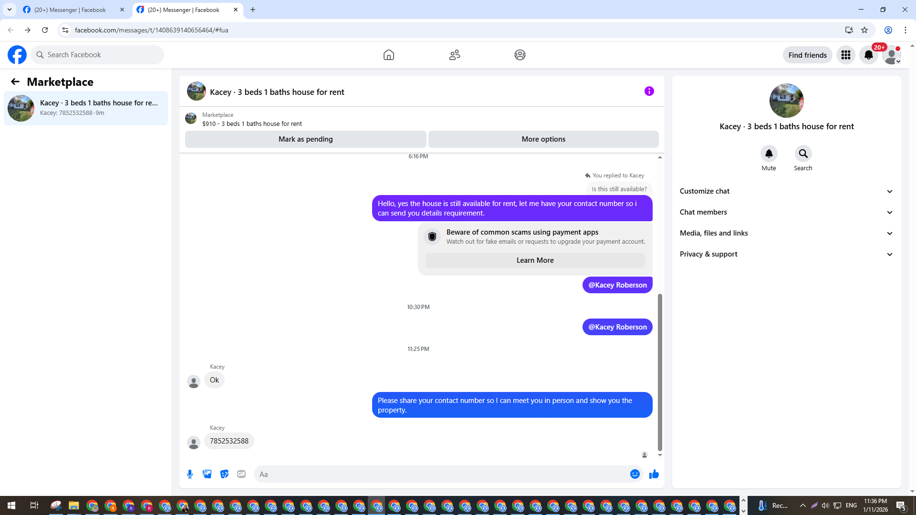Open the taskbar clock and calendar
The width and height of the screenshot is (916, 515).
pyautogui.click(x=875, y=505)
